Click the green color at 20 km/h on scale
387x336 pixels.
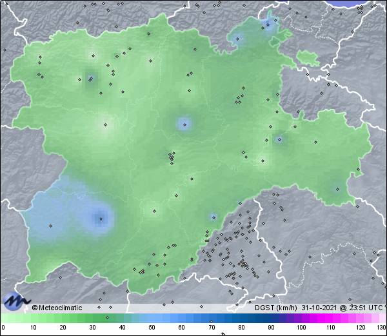click(63, 318)
